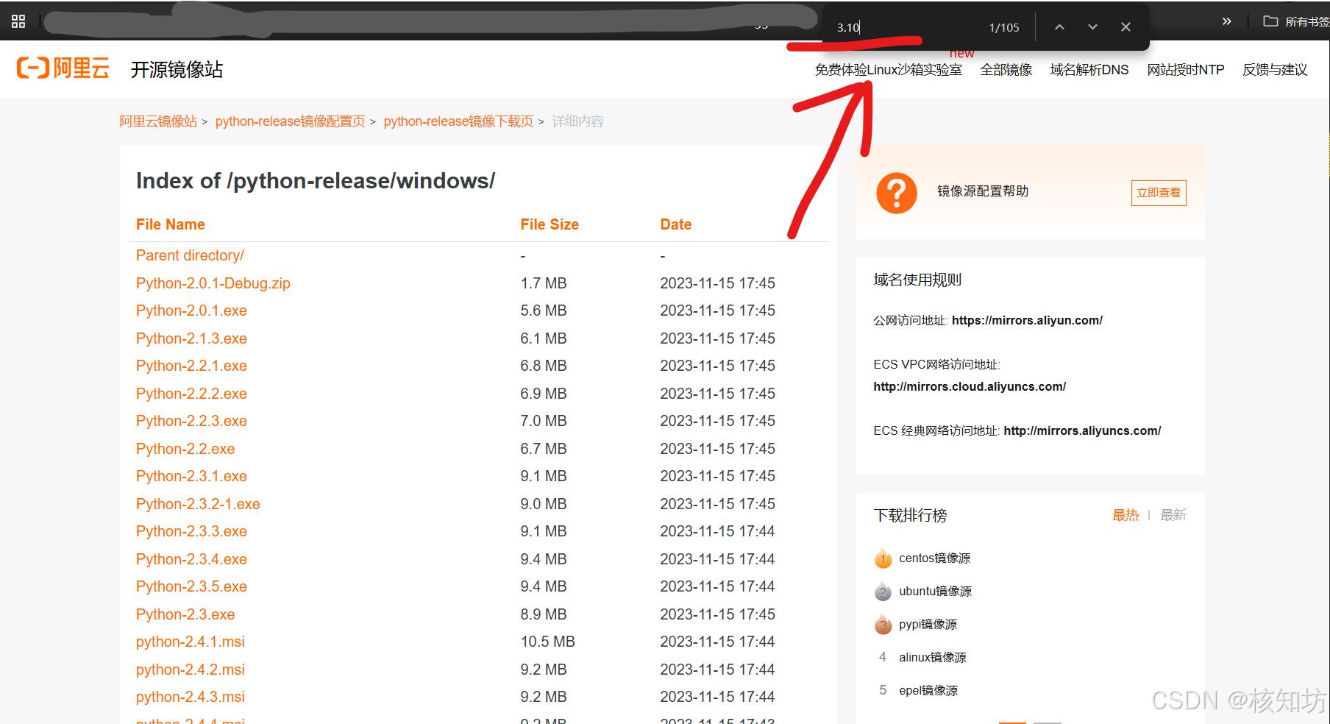Click the 阿里云 logo

tap(63, 68)
